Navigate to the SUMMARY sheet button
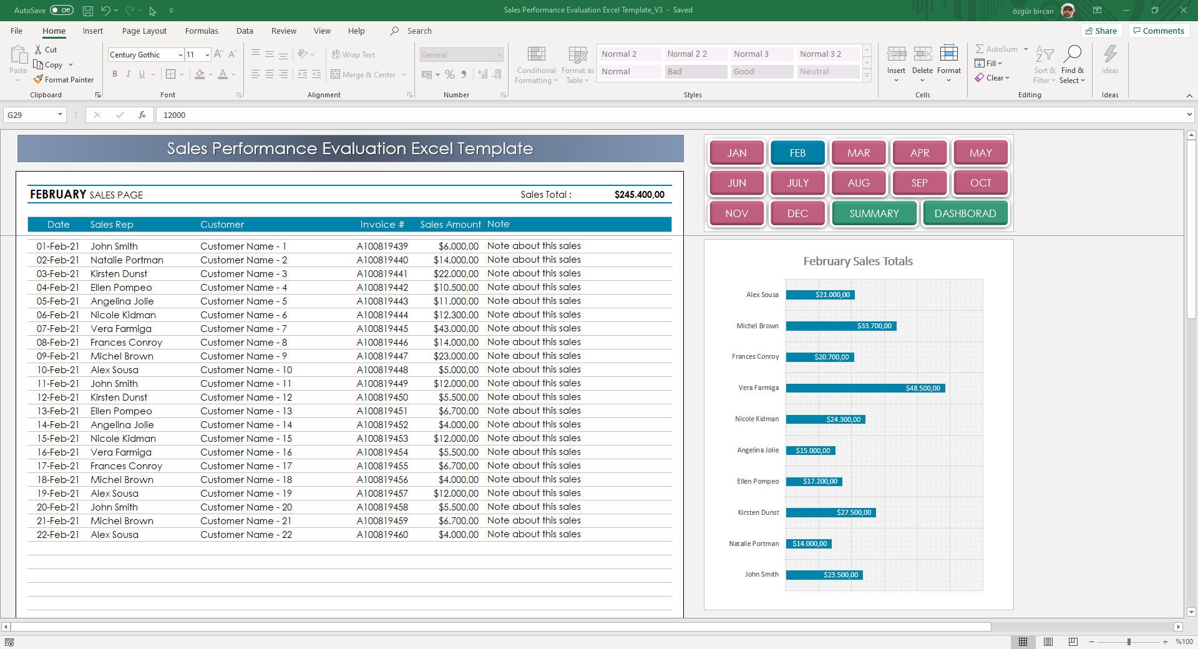The image size is (1198, 649). 874,213
